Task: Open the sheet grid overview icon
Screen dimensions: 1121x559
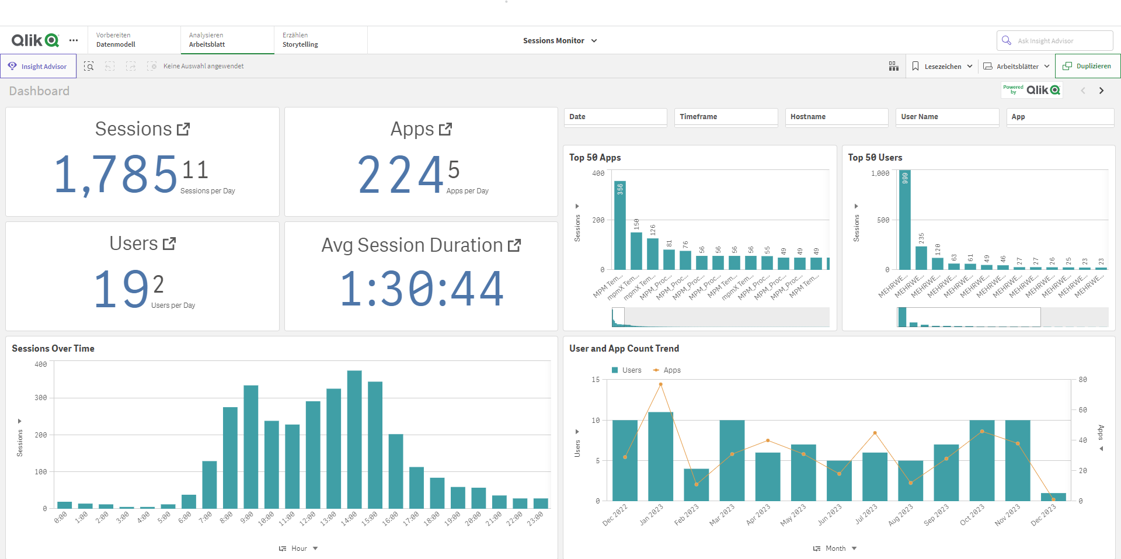Action: pos(894,67)
